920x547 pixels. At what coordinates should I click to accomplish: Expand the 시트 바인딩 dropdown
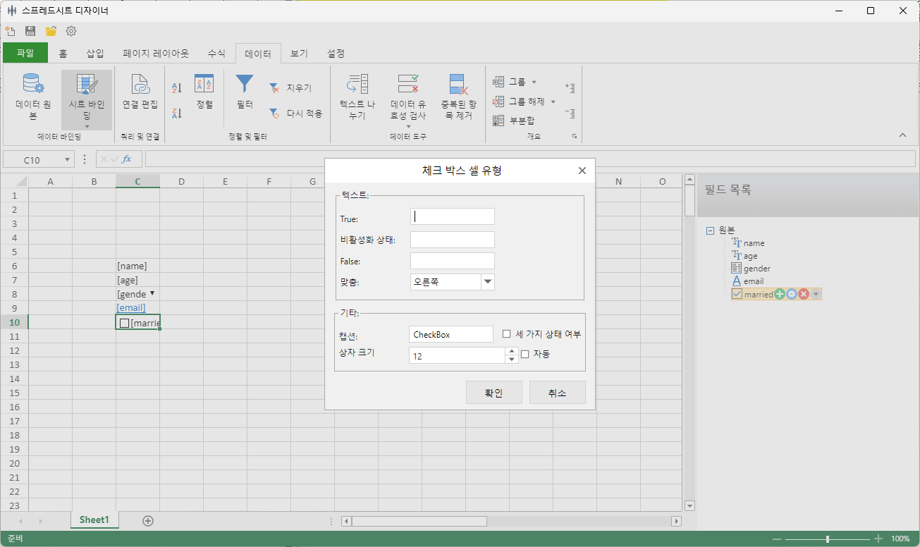87,127
